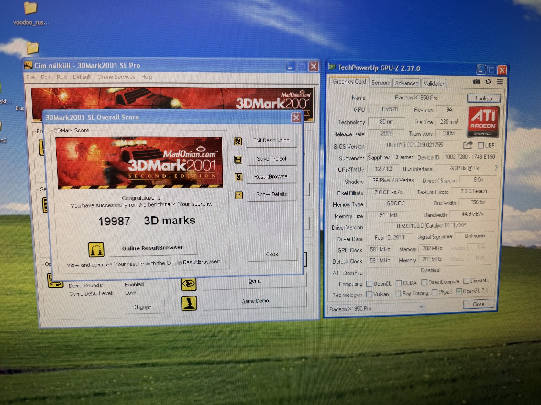Click the unlabeled desktop folder icon

(32, 48)
